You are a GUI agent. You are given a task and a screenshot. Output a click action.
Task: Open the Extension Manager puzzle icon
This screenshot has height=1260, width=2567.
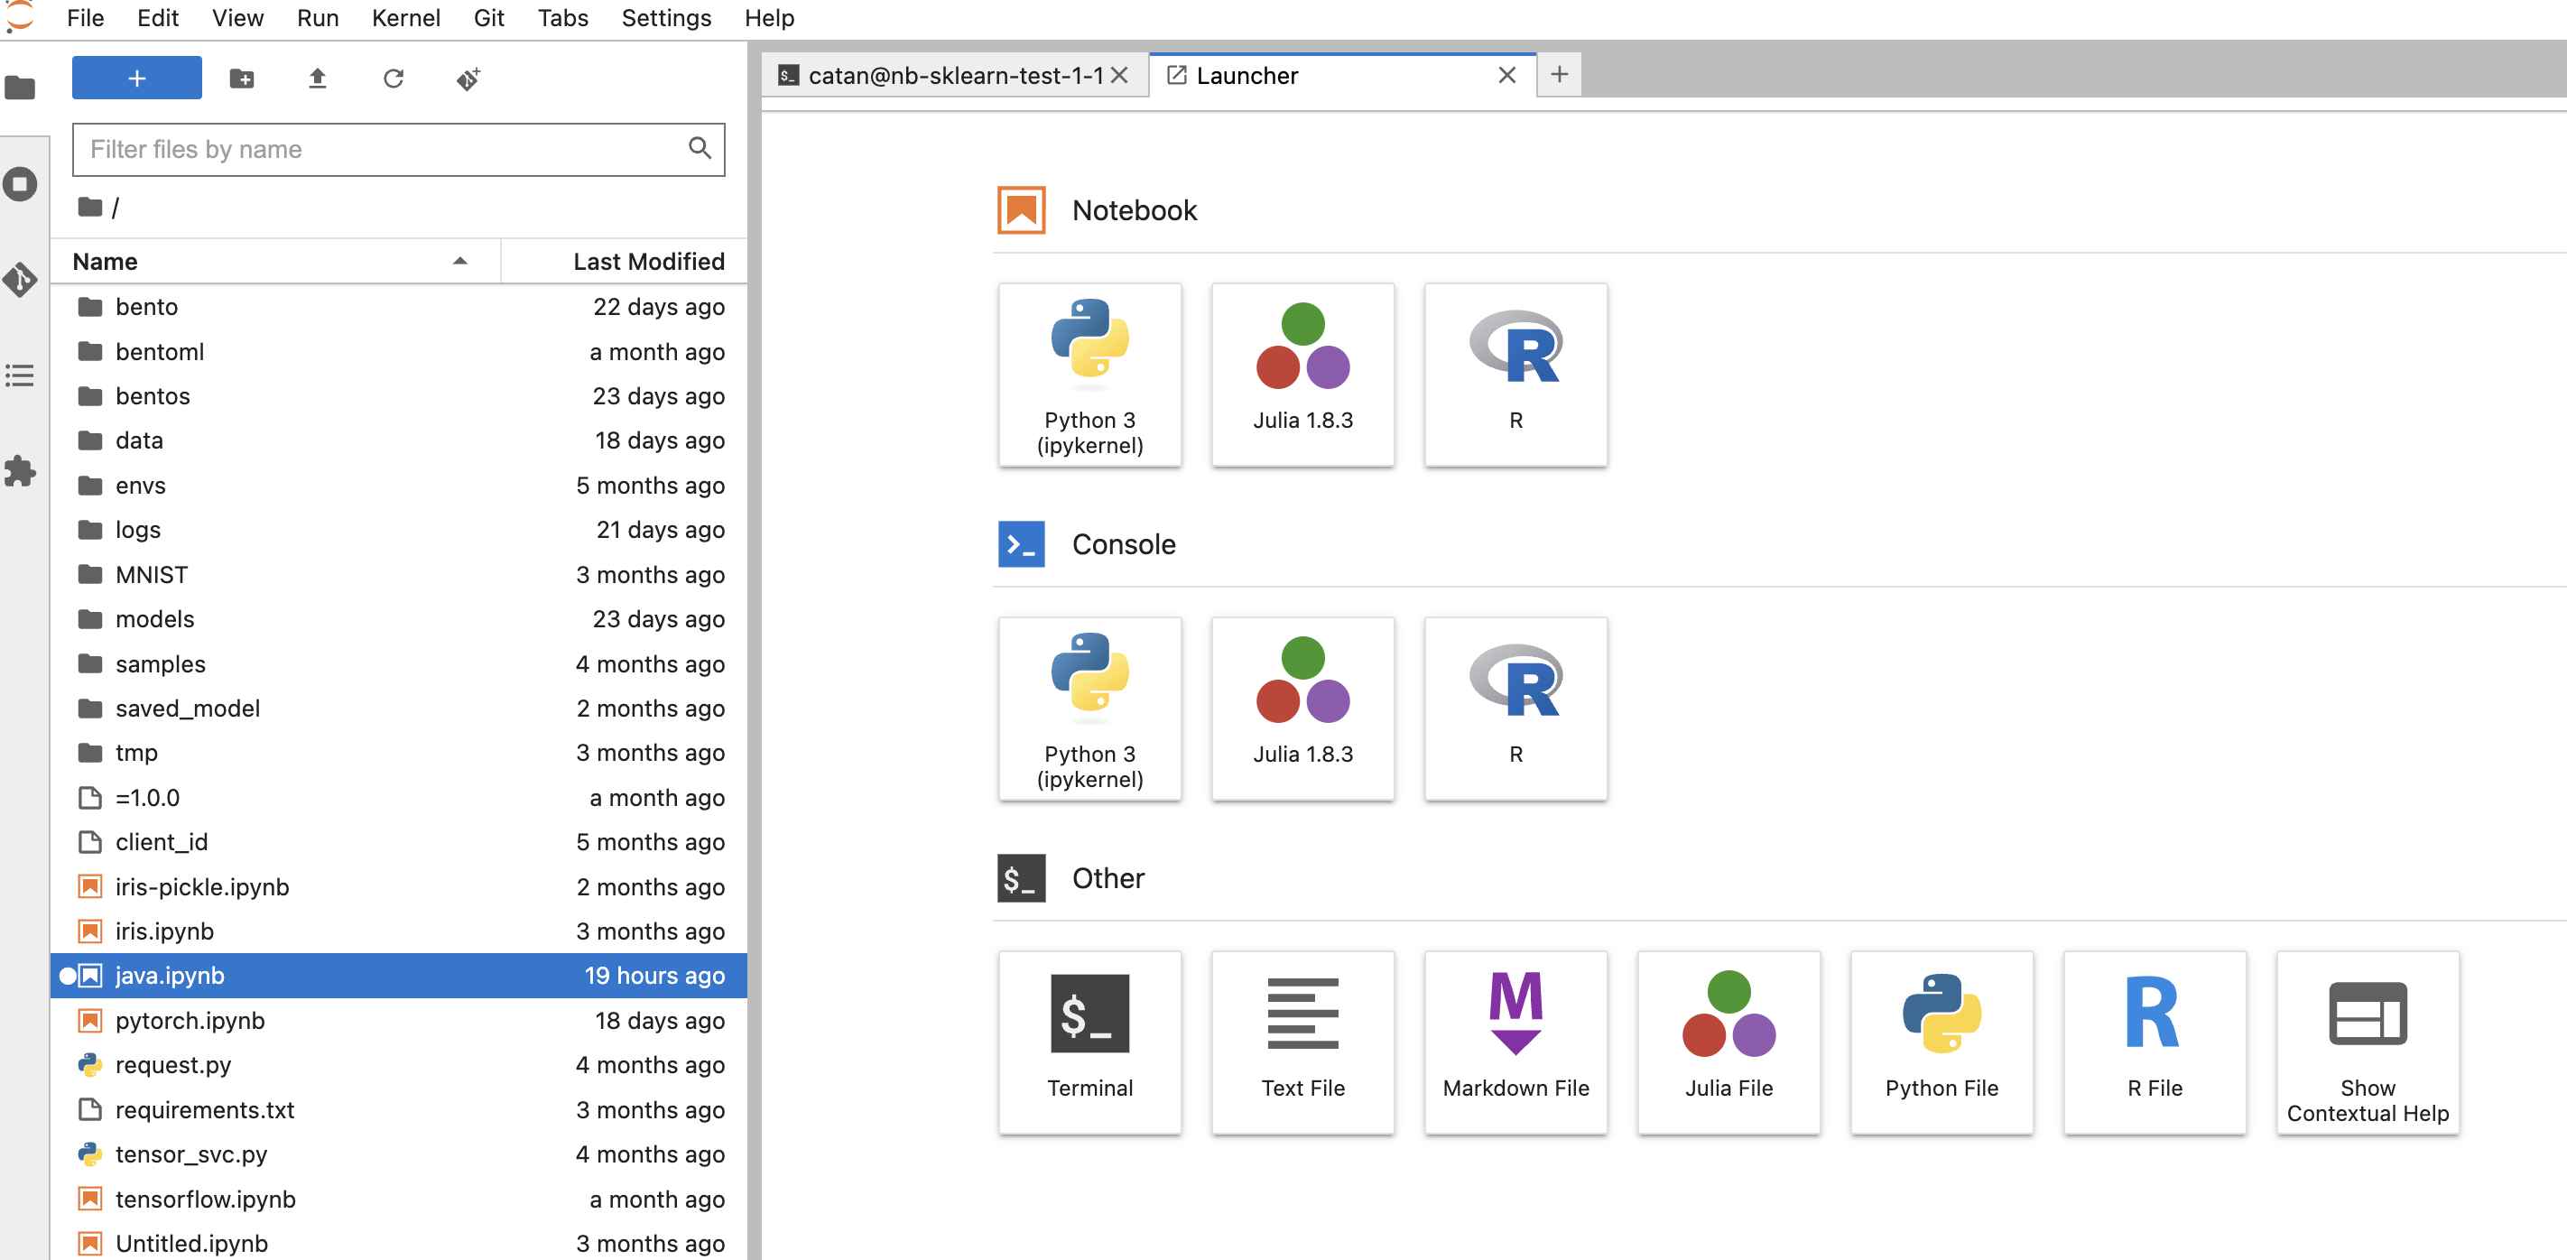tap(20, 470)
